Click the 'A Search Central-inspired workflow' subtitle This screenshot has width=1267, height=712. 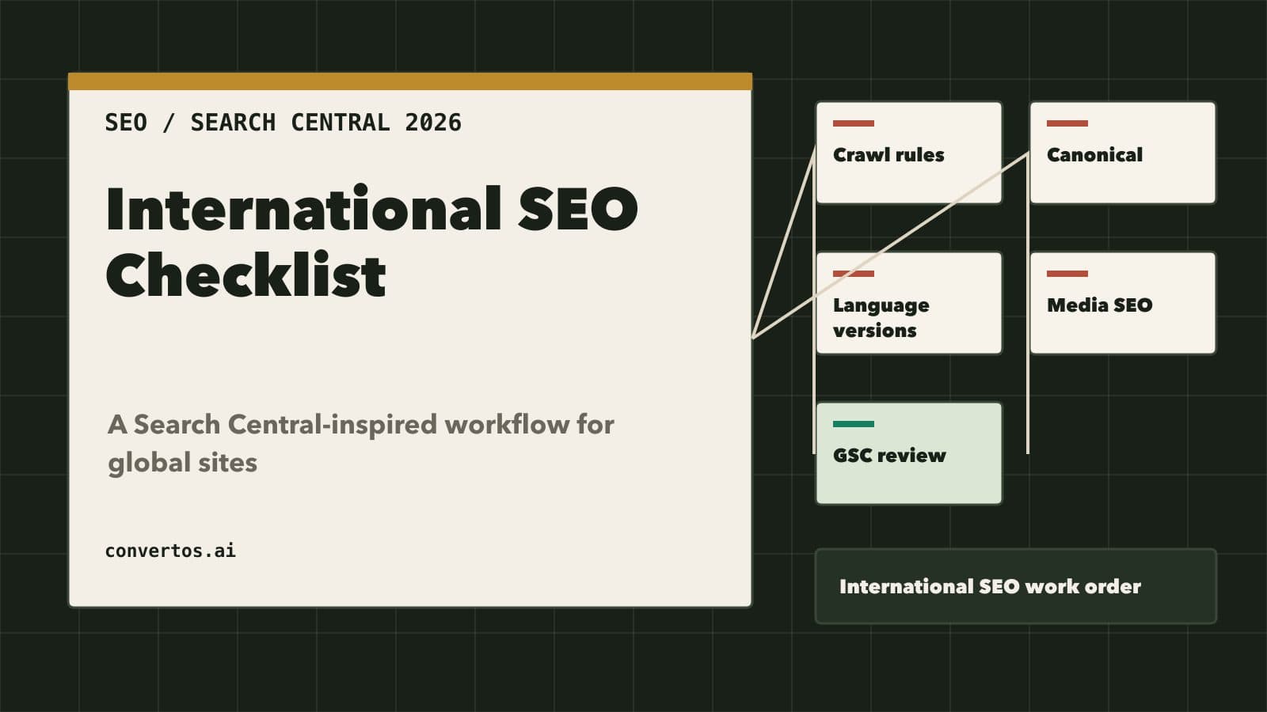361,443
